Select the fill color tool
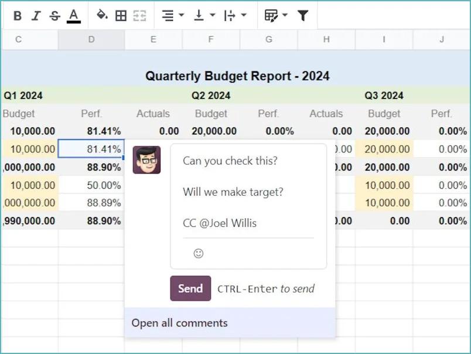This screenshot has width=471, height=354. tap(102, 15)
